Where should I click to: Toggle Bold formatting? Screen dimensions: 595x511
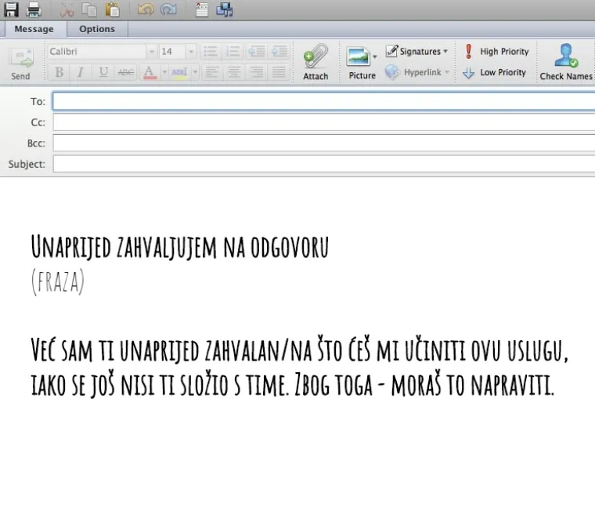click(59, 72)
